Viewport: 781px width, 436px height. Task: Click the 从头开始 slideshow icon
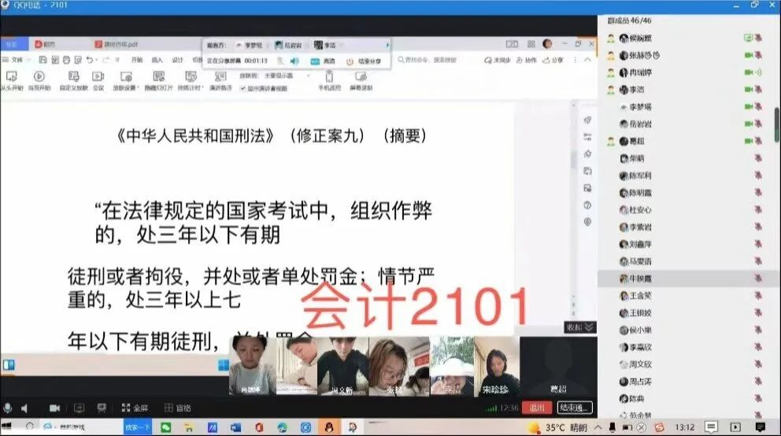point(11,76)
